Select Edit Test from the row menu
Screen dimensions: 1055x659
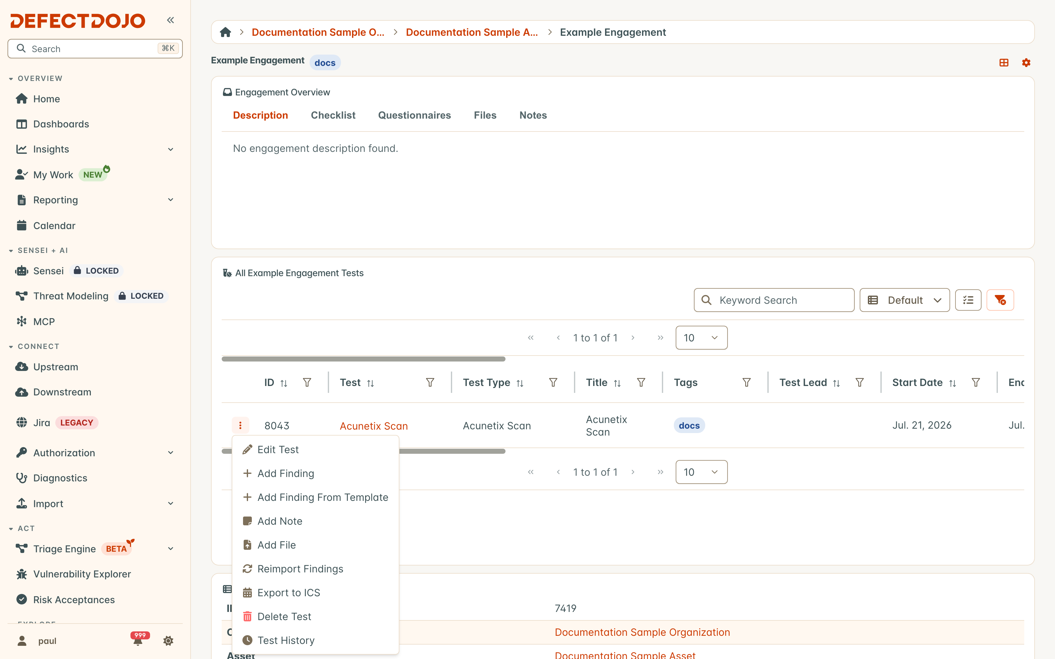316,449
